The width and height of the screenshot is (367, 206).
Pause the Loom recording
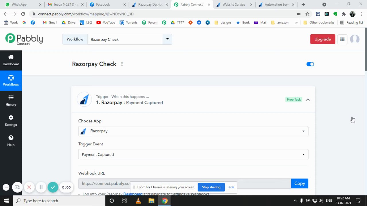pos(41,187)
